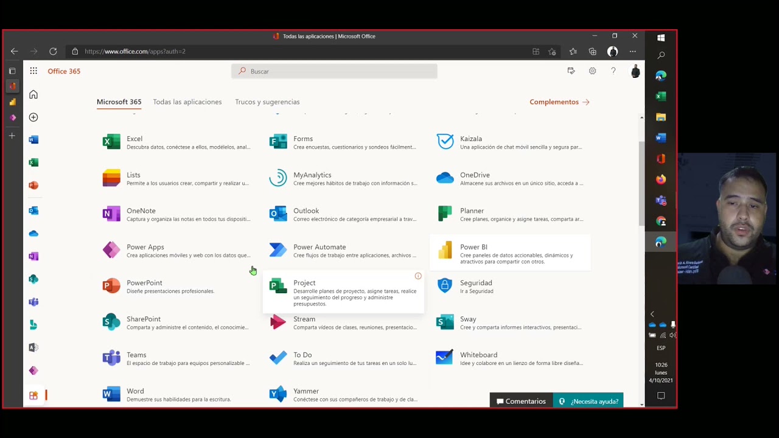779x438 pixels.
Task: Open Office settings gear
Action: tap(592, 71)
